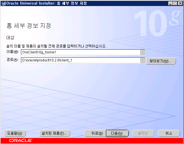Viewport: 184px width, 144px height.
Task: Click the installation path instruction text
Action: coord(56,46)
